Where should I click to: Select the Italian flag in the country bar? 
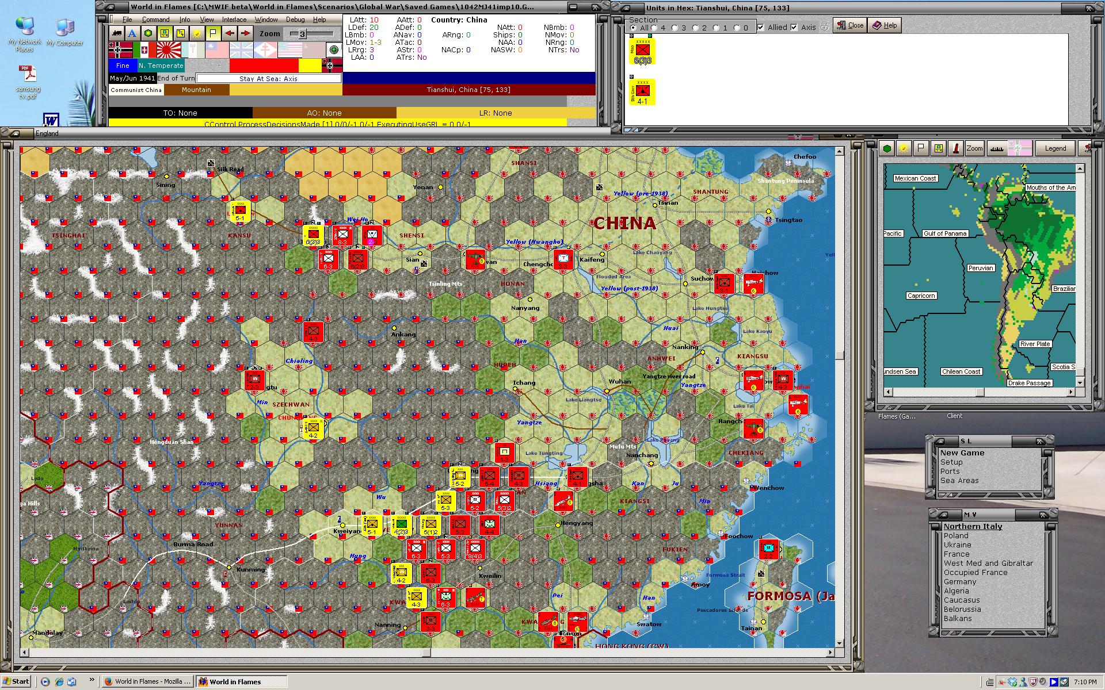144,50
